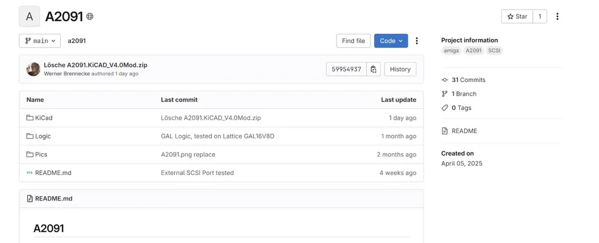The image size is (599, 243).
Task: Click Werner Brennecke's author avatar
Action: pos(33,69)
